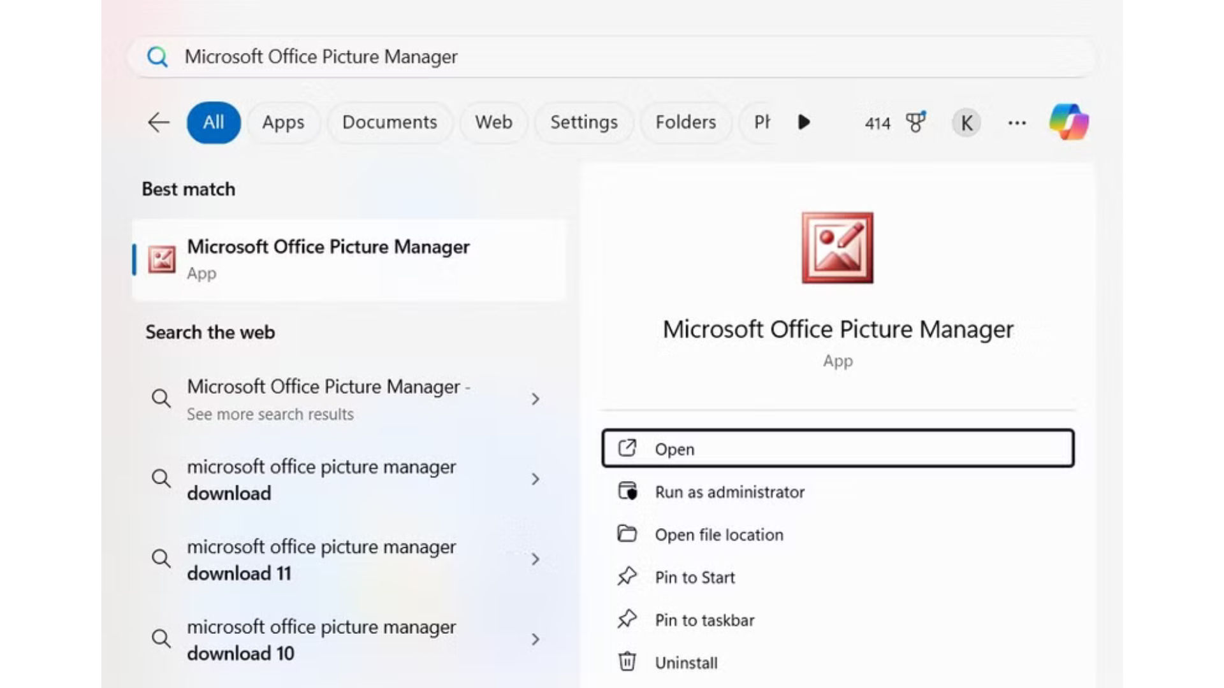Open the K account avatar
The height and width of the screenshot is (688, 1224).
[966, 122]
